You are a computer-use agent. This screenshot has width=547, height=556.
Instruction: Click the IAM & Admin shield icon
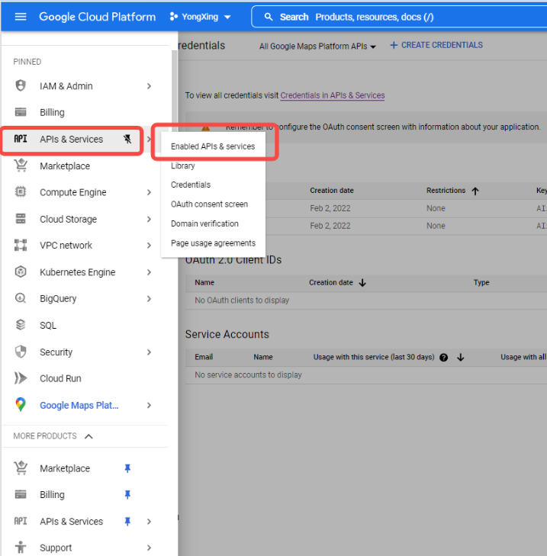(x=21, y=86)
